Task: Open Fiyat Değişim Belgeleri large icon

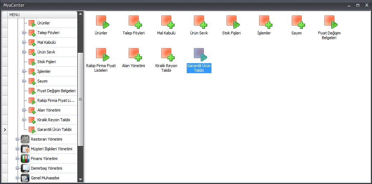Action: click(331, 22)
